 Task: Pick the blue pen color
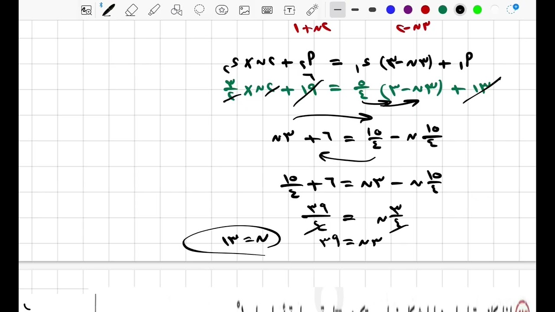[391, 10]
